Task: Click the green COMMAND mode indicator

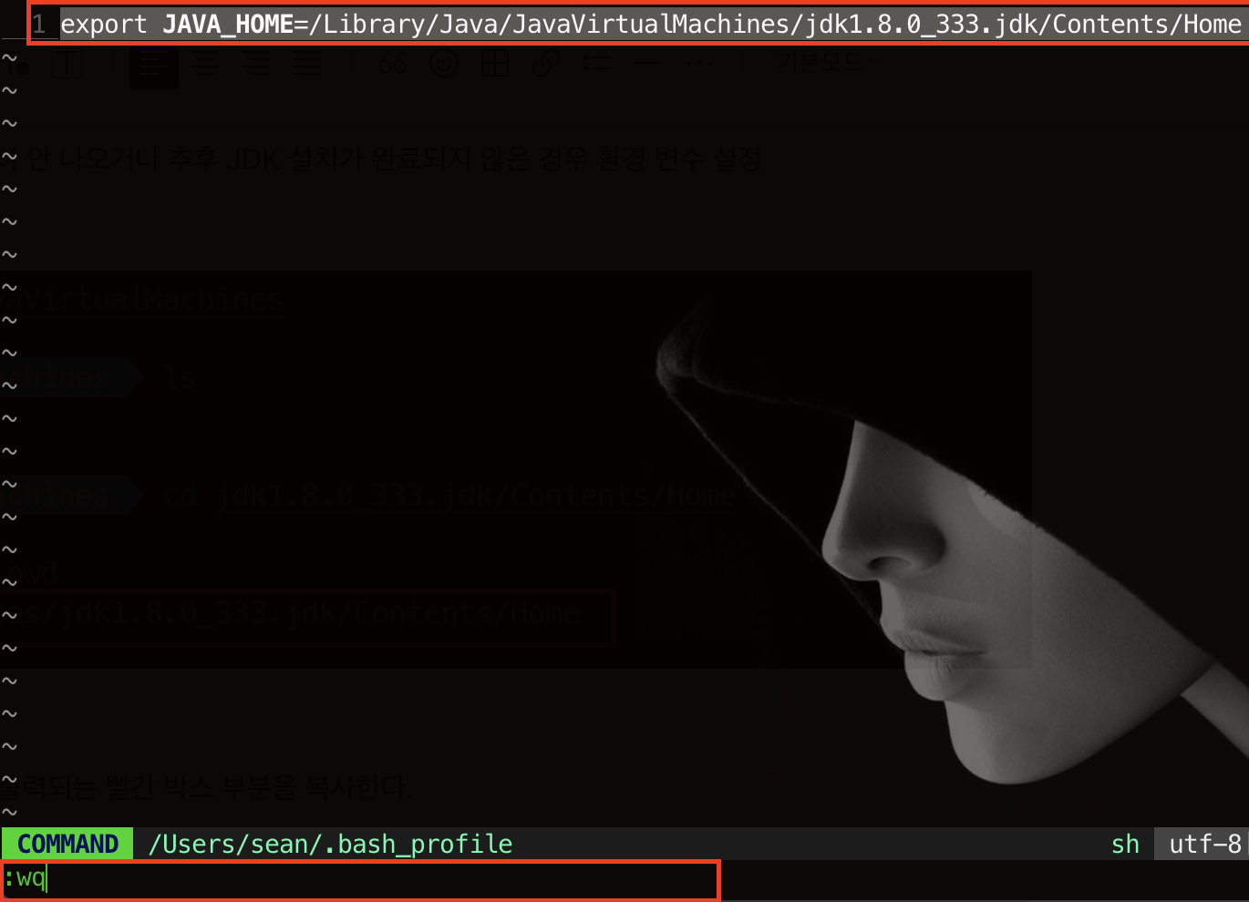Action: (x=67, y=844)
